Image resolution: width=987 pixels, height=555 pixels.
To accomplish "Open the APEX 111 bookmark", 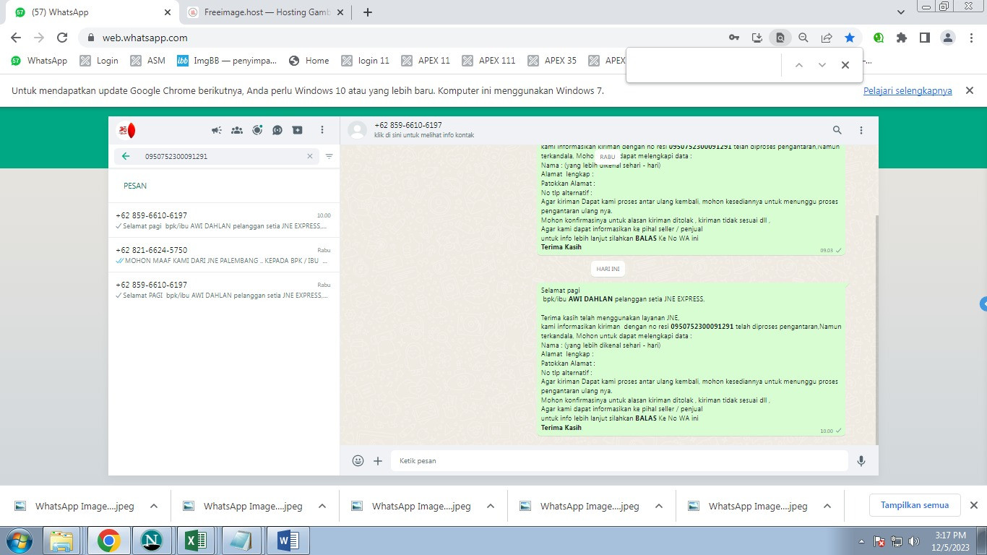I will coord(488,61).
